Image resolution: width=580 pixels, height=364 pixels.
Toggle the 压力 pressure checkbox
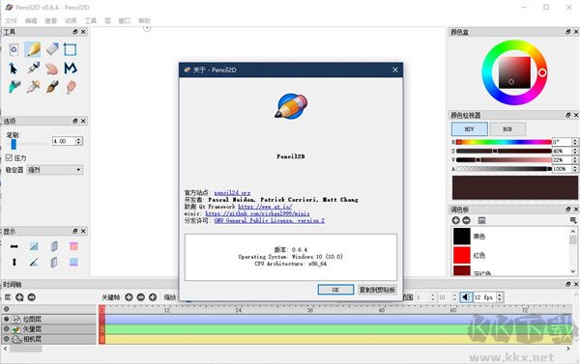coord(9,157)
